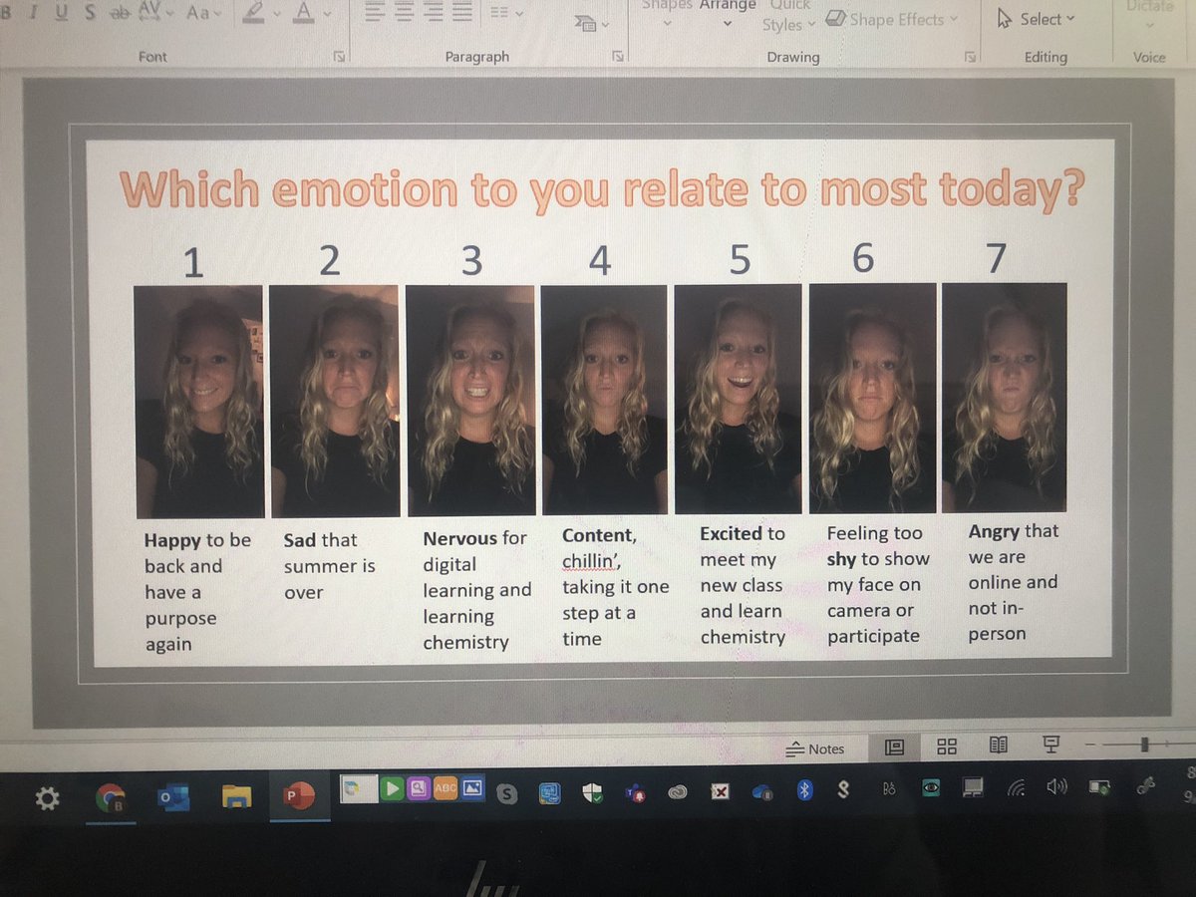The width and height of the screenshot is (1196, 897).
Task: Open Font dialog launcher
Action: pos(339,58)
